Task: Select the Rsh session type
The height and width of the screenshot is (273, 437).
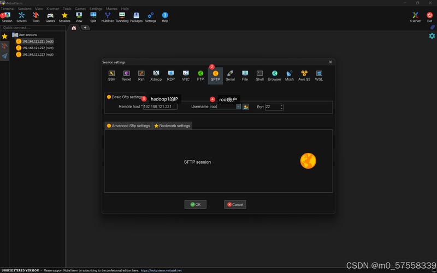Action: [x=141, y=75]
